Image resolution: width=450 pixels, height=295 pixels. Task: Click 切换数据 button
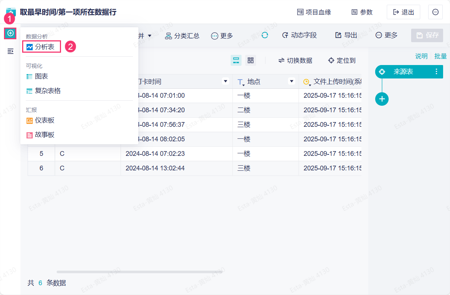295,60
